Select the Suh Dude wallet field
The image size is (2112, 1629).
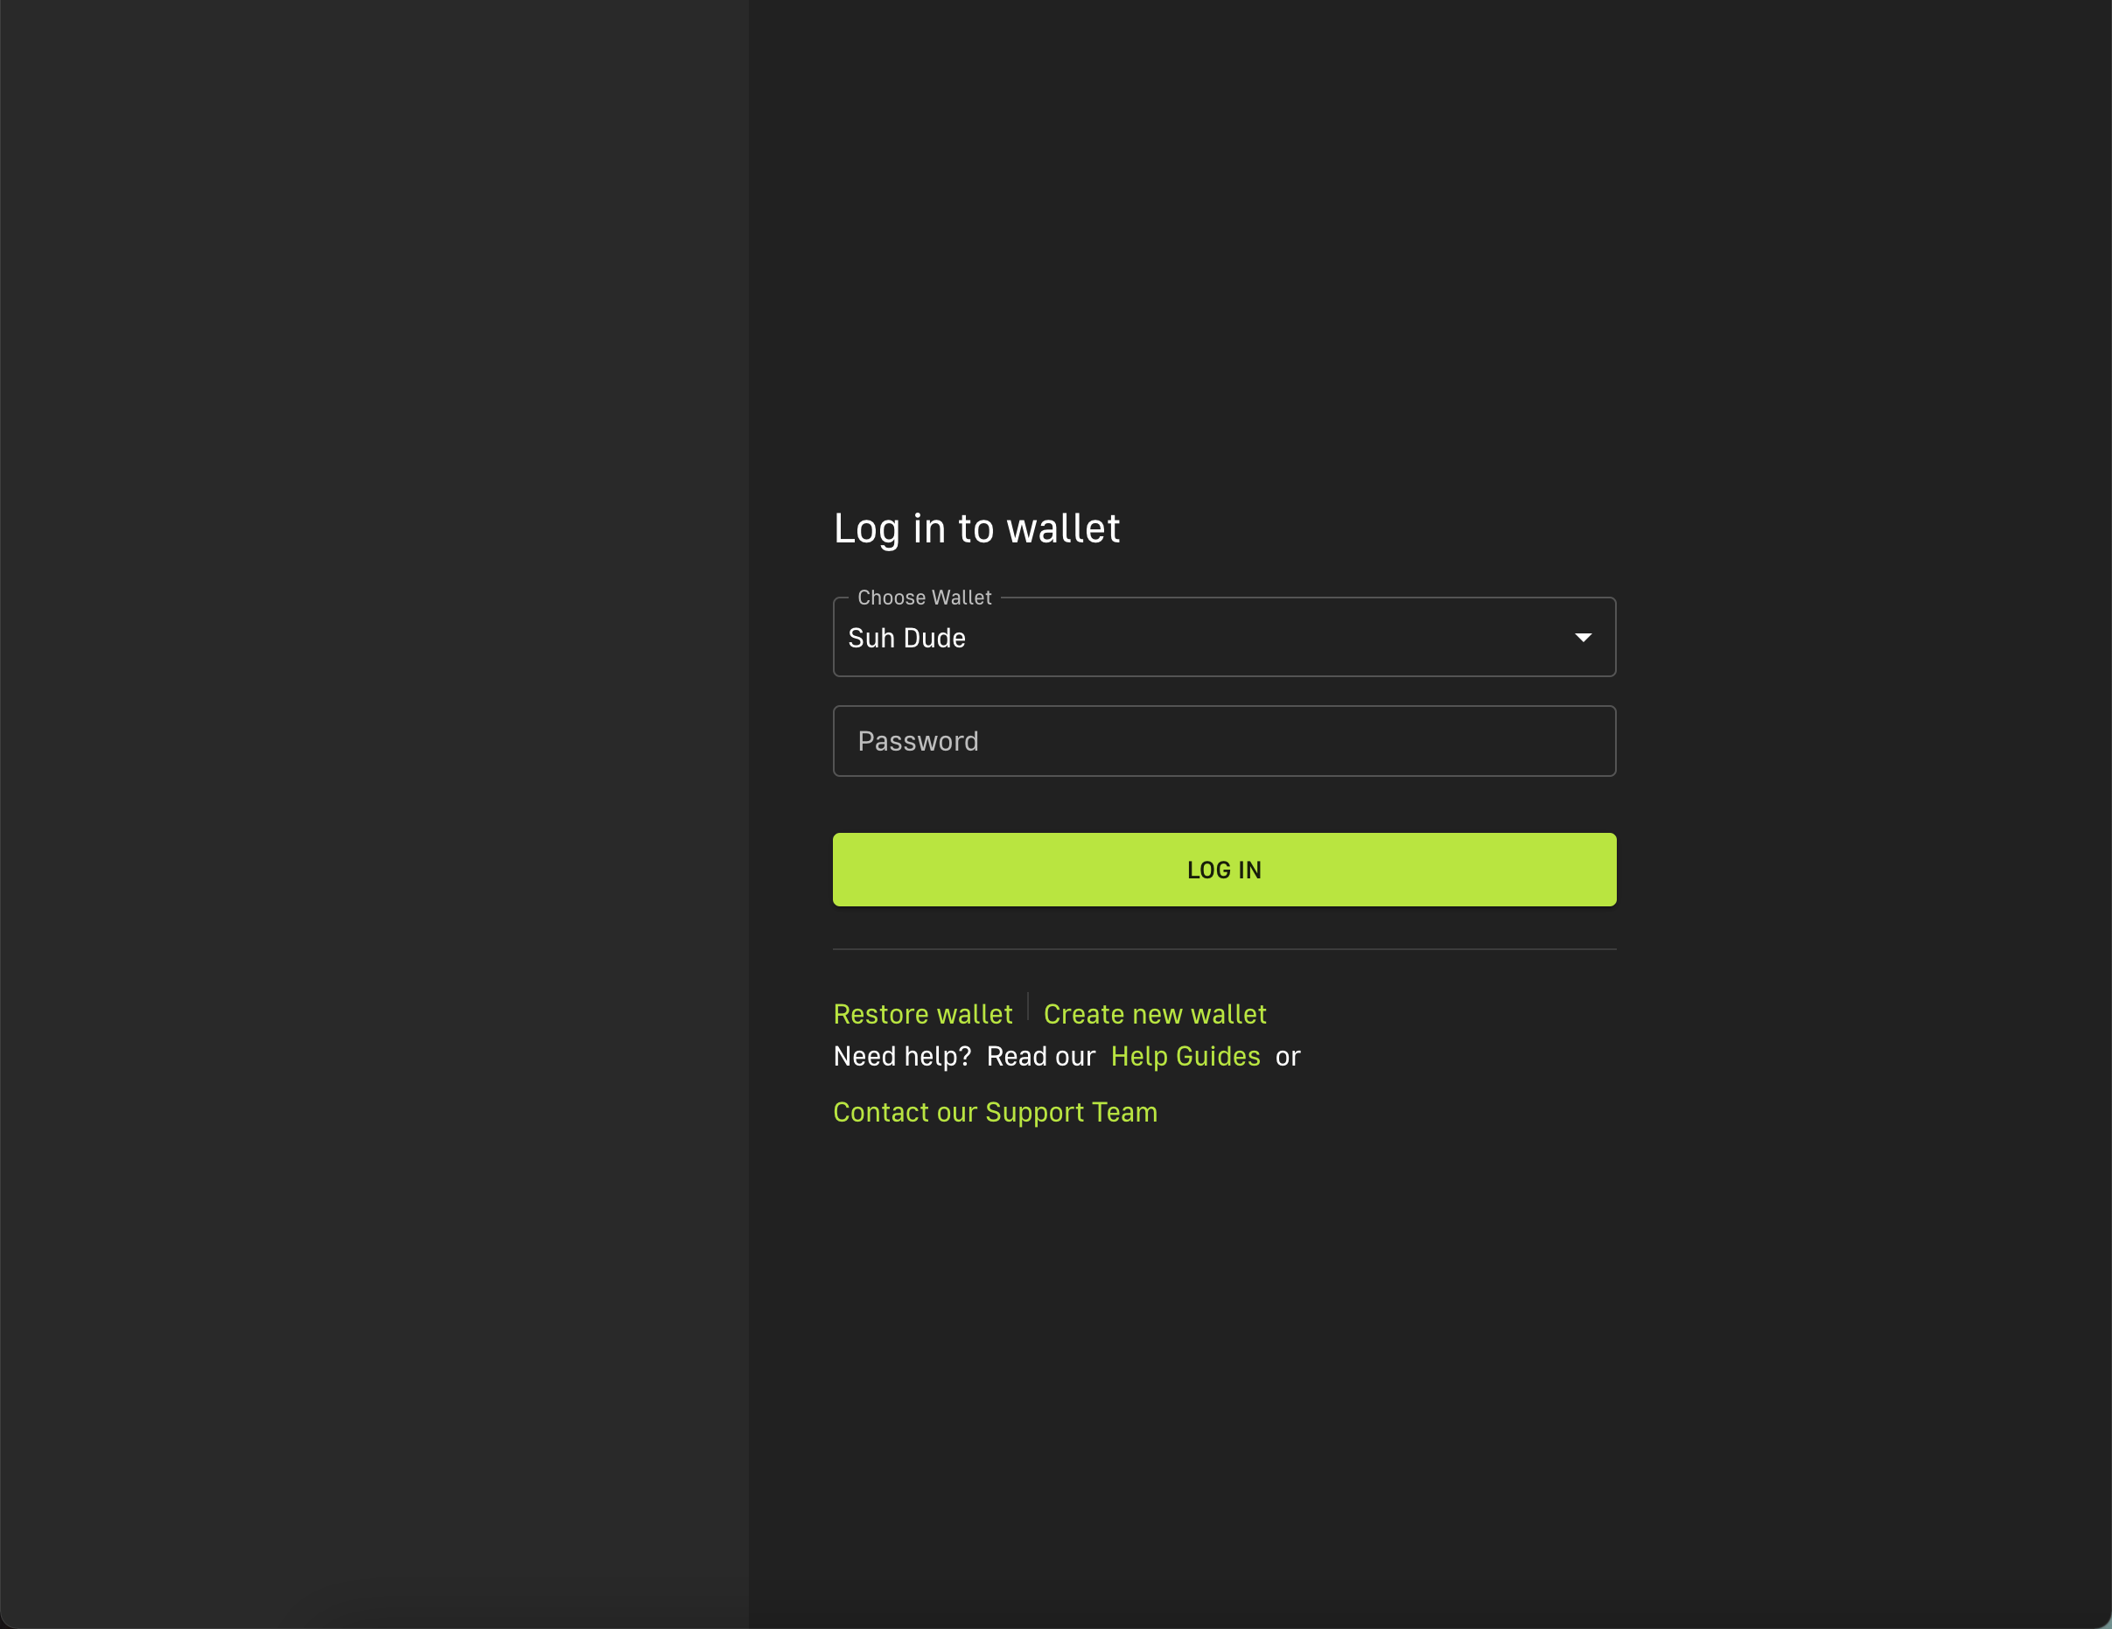coord(1224,637)
